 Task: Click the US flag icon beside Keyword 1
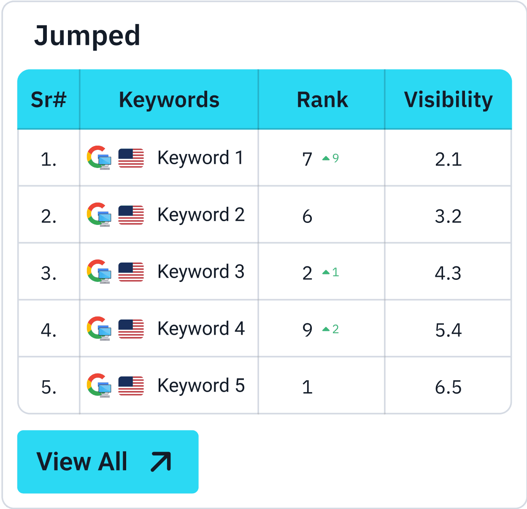pos(131,158)
